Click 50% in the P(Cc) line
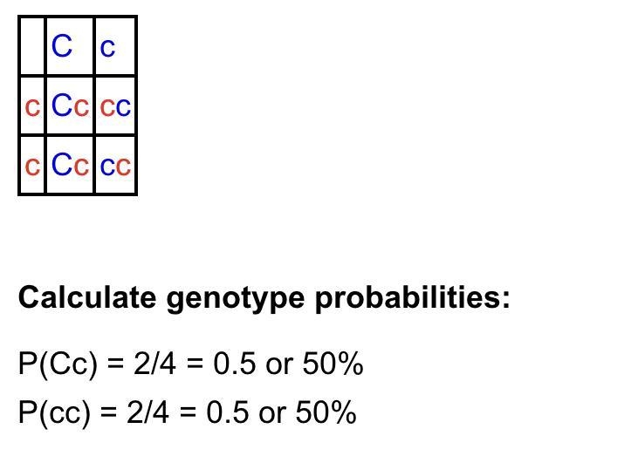 click(333, 363)
